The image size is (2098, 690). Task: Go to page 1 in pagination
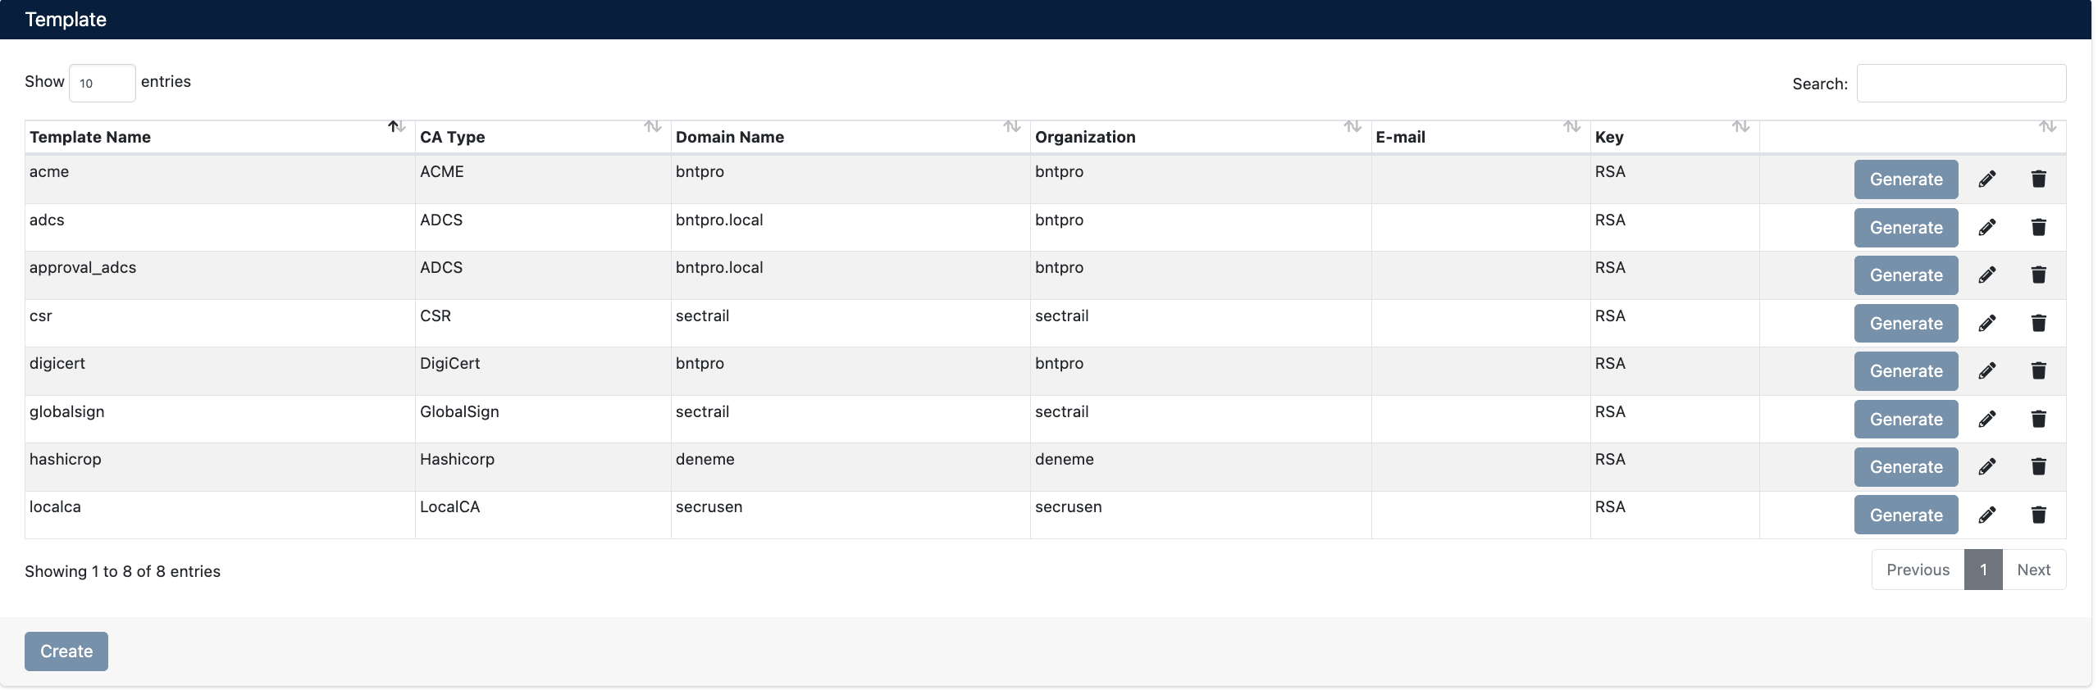coord(1982,570)
